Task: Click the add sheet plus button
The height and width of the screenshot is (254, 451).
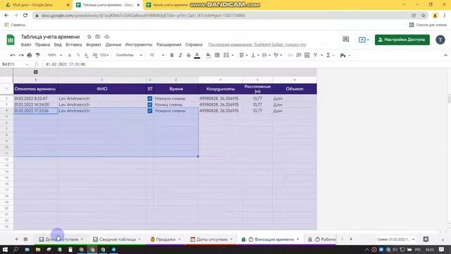Action: click(16, 239)
